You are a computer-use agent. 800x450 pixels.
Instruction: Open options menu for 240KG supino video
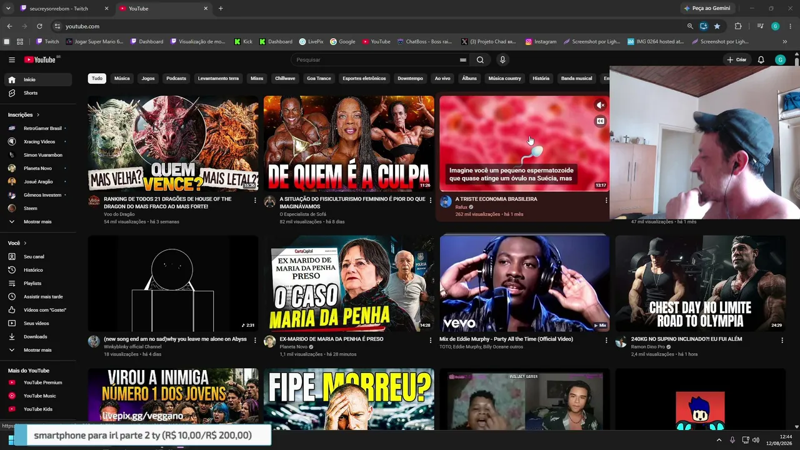pyautogui.click(x=782, y=341)
